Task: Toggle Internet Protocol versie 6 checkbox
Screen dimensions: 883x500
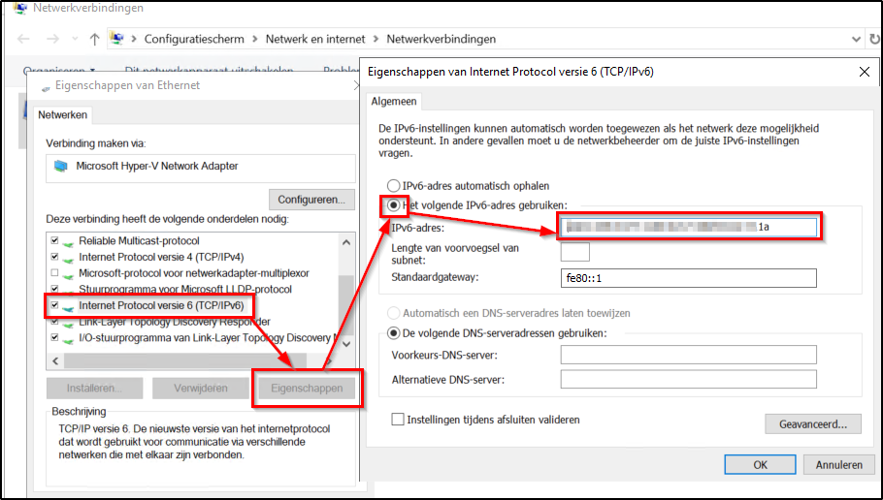Action: pyautogui.click(x=54, y=305)
